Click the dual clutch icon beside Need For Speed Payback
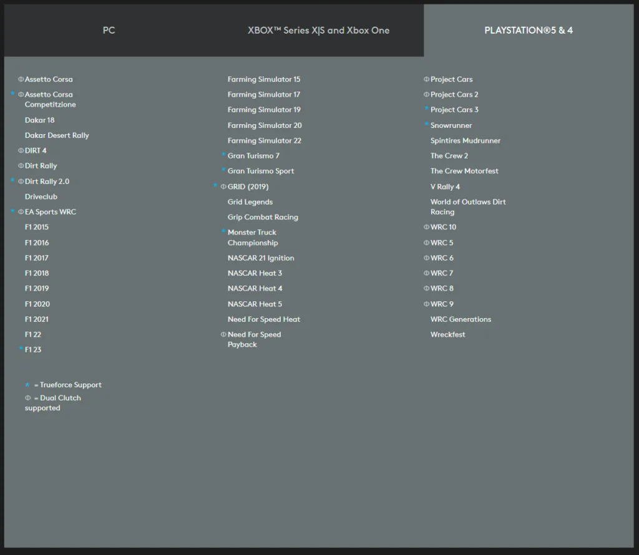The height and width of the screenshot is (555, 639). coord(223,334)
